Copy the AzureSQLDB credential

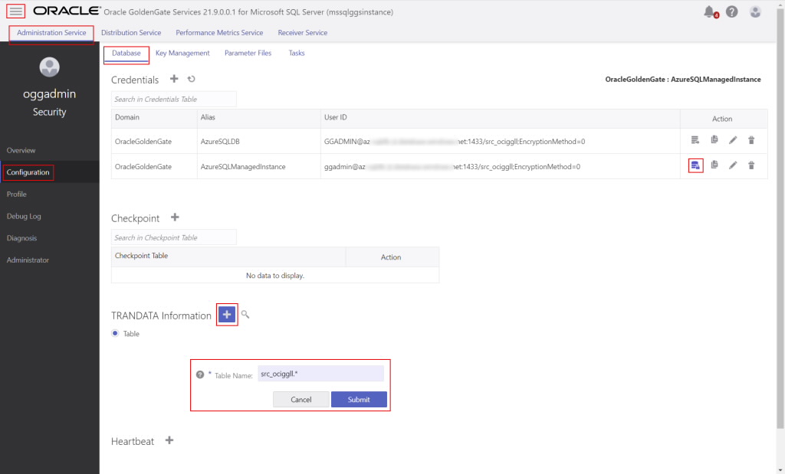tap(714, 141)
